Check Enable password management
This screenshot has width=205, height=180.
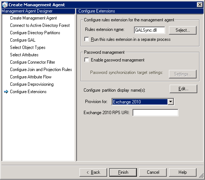click(x=86, y=60)
